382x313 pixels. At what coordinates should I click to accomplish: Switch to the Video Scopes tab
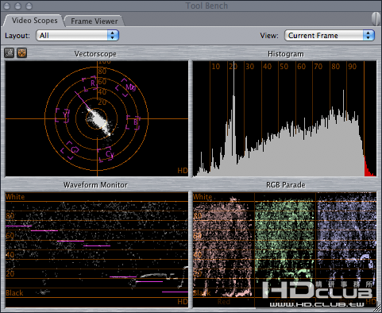pos(34,21)
